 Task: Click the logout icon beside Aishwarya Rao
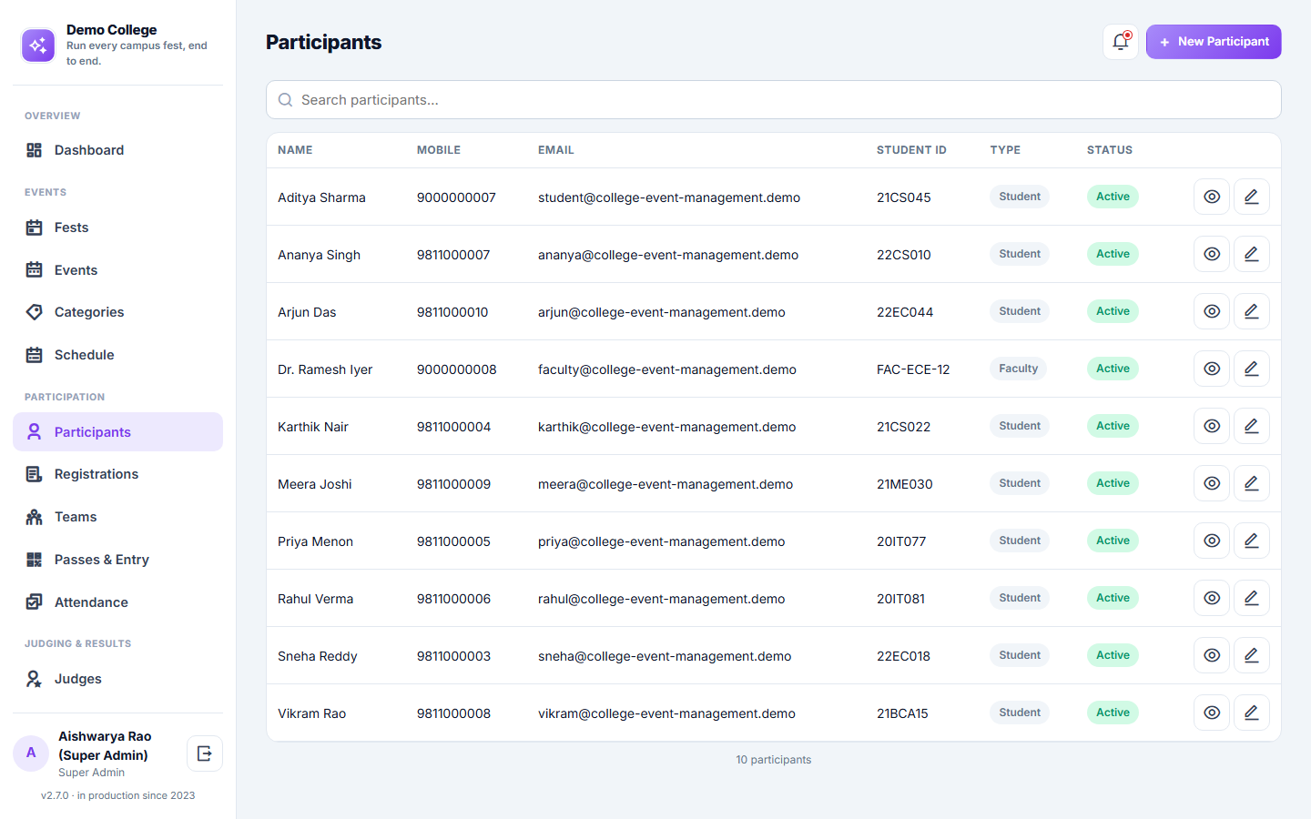[x=205, y=753]
